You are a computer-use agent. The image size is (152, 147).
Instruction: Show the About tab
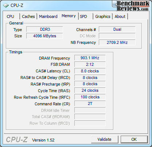click(x=120, y=16)
